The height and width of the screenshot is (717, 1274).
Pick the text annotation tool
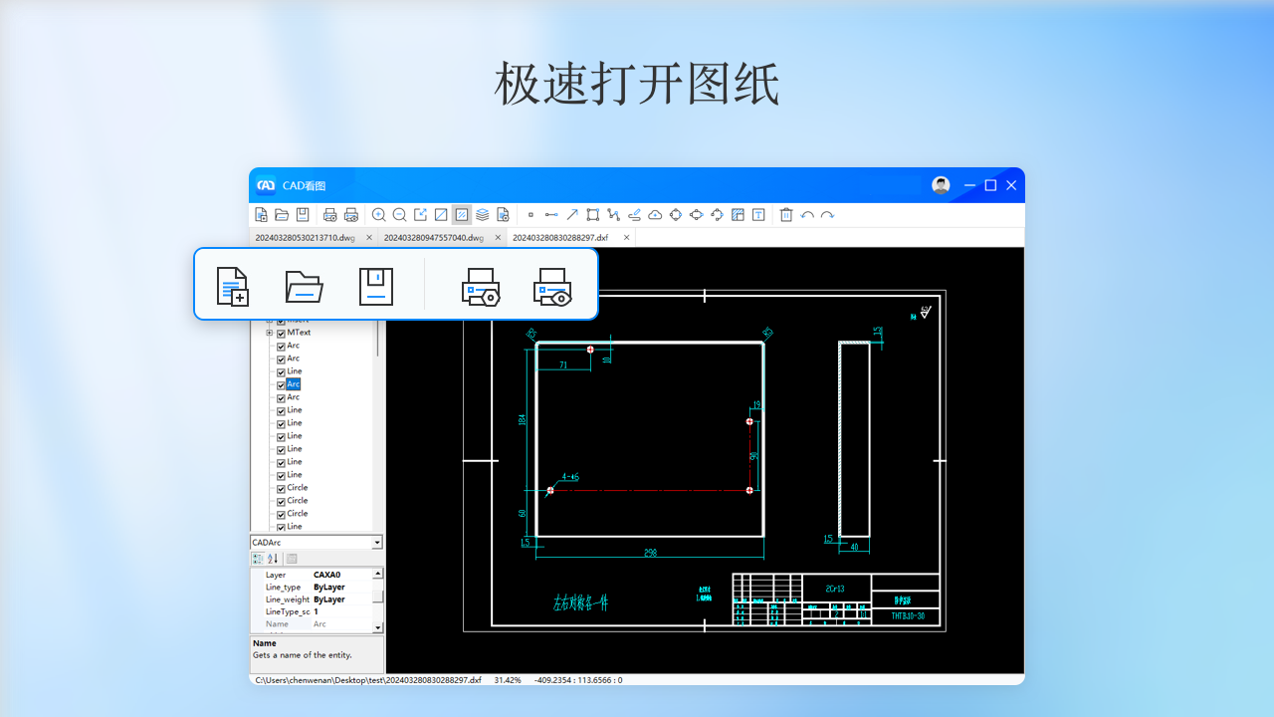point(757,214)
